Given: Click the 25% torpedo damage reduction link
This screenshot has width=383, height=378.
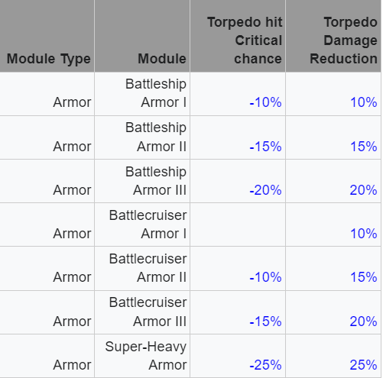Looking at the screenshot, I should [x=364, y=365].
